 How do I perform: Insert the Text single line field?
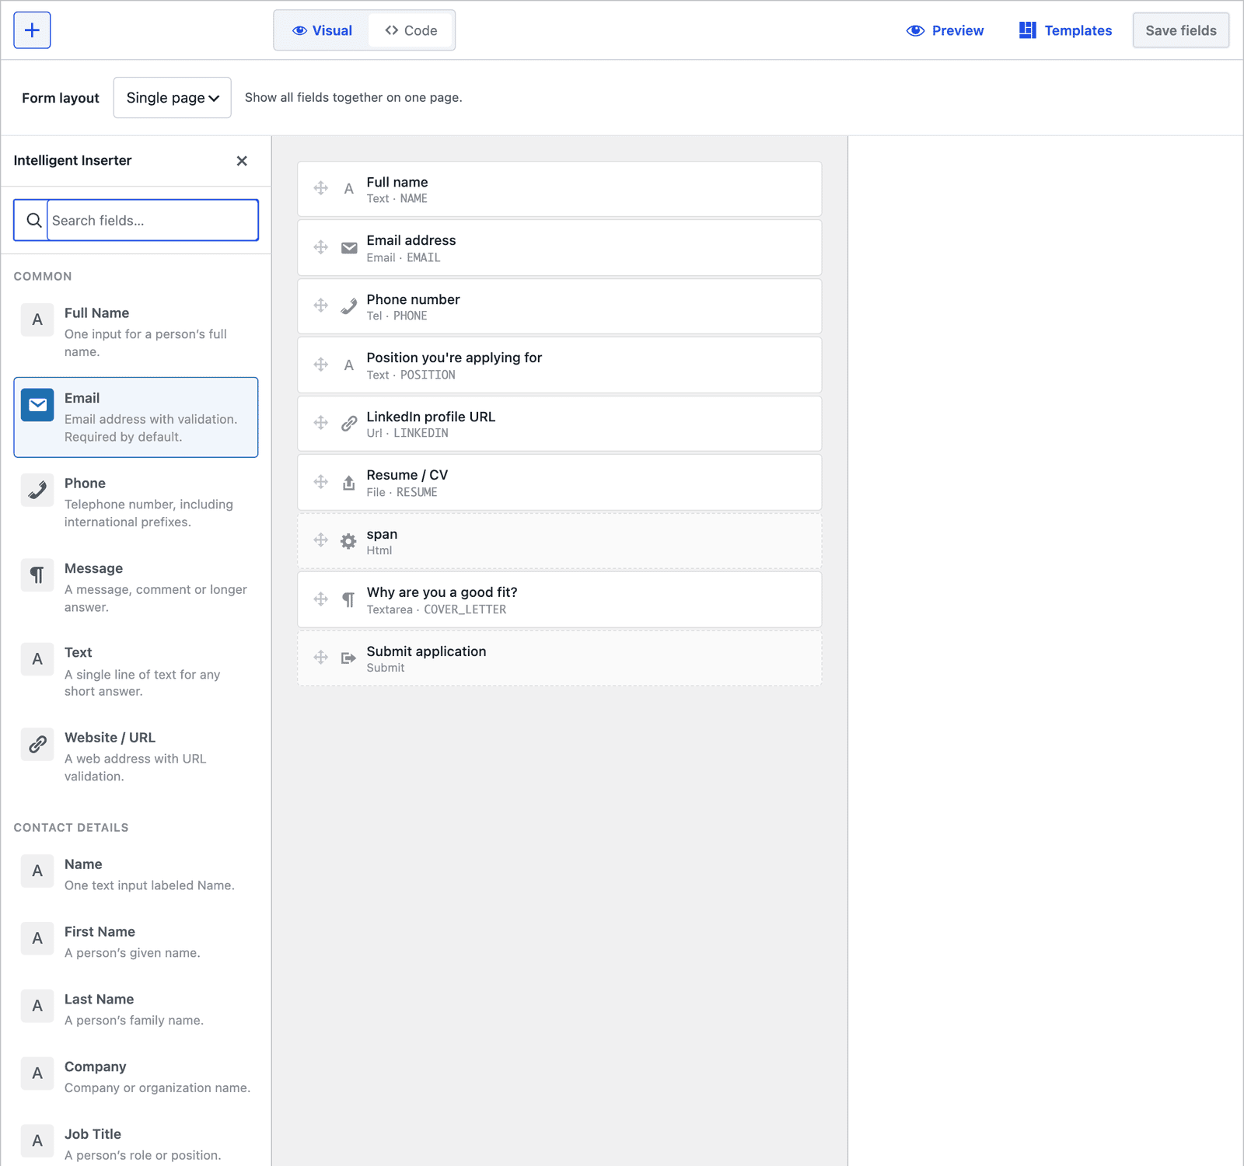(136, 672)
